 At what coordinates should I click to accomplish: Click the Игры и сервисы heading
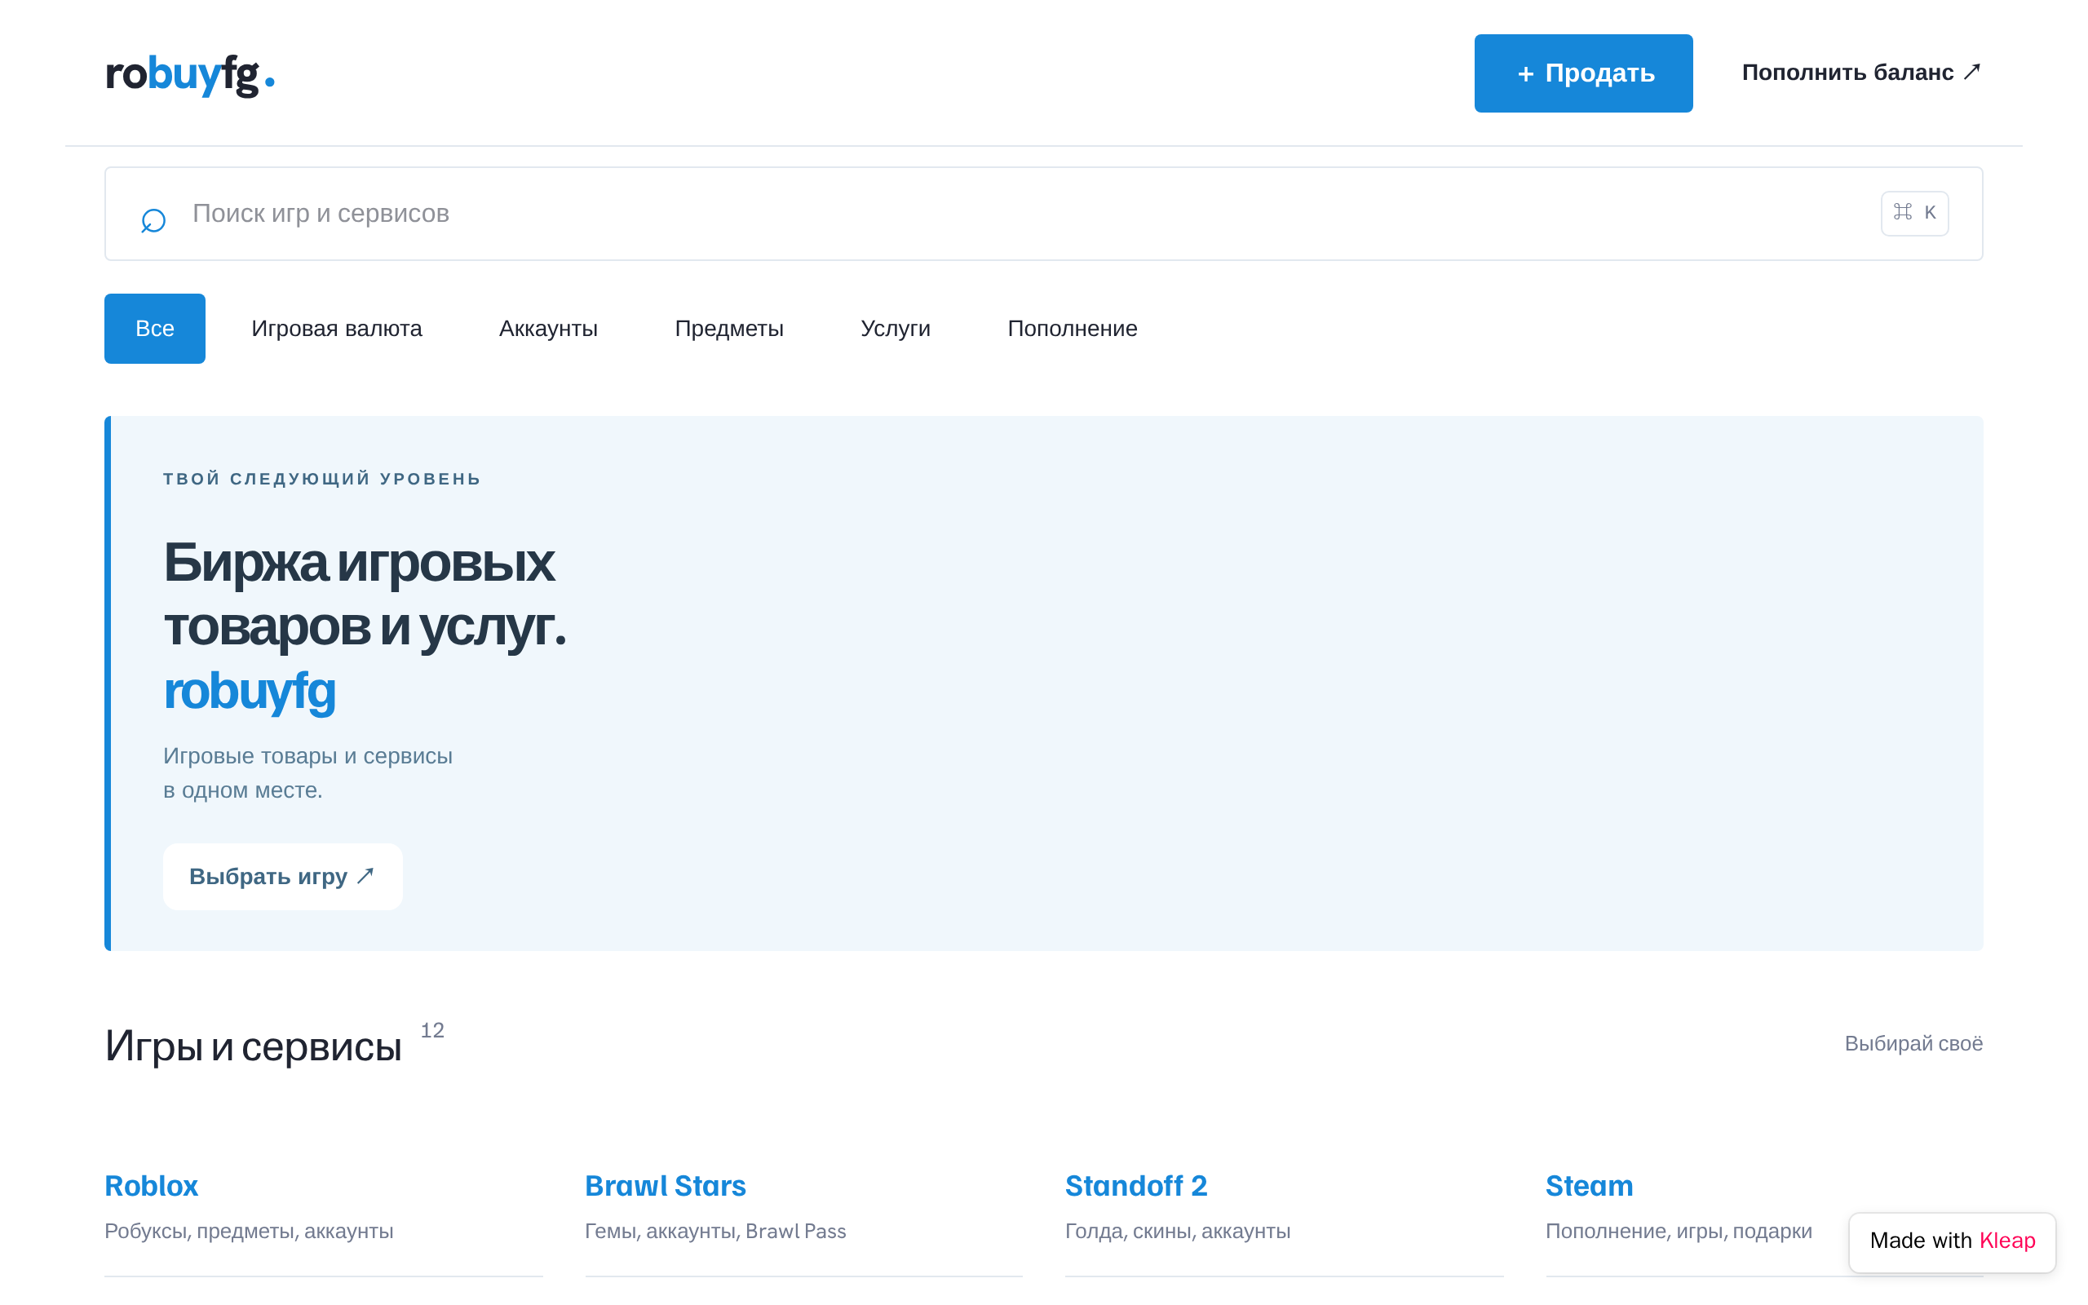253,1046
